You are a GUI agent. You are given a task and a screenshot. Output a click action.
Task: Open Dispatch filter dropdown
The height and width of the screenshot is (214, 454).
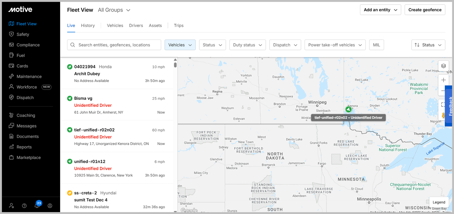coord(285,45)
